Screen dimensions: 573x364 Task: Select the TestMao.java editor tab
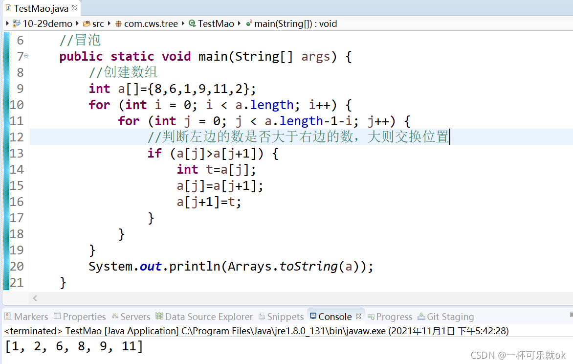click(x=41, y=8)
